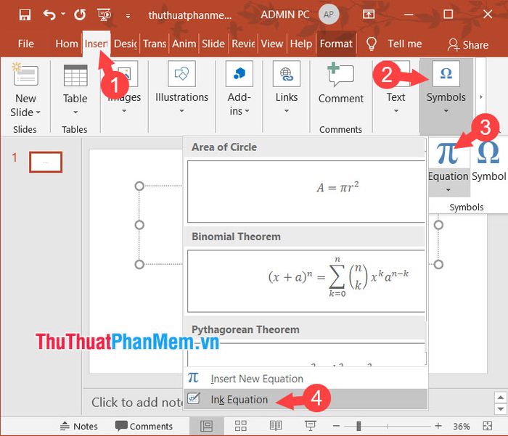The width and height of the screenshot is (508, 436).
Task: Click the Illustrations shapes icon
Action: [x=181, y=74]
